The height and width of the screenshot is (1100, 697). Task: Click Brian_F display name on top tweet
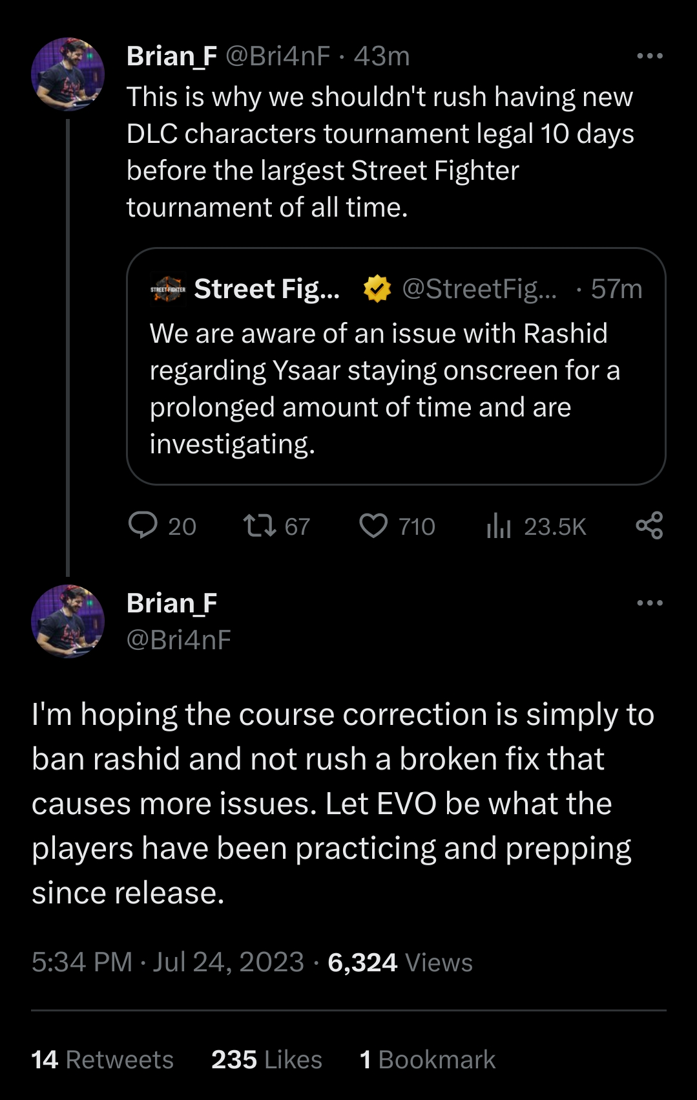pyautogui.click(x=172, y=56)
